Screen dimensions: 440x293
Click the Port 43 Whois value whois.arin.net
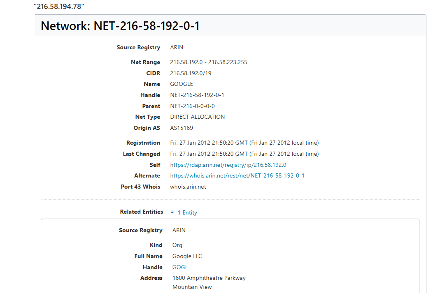click(x=188, y=187)
